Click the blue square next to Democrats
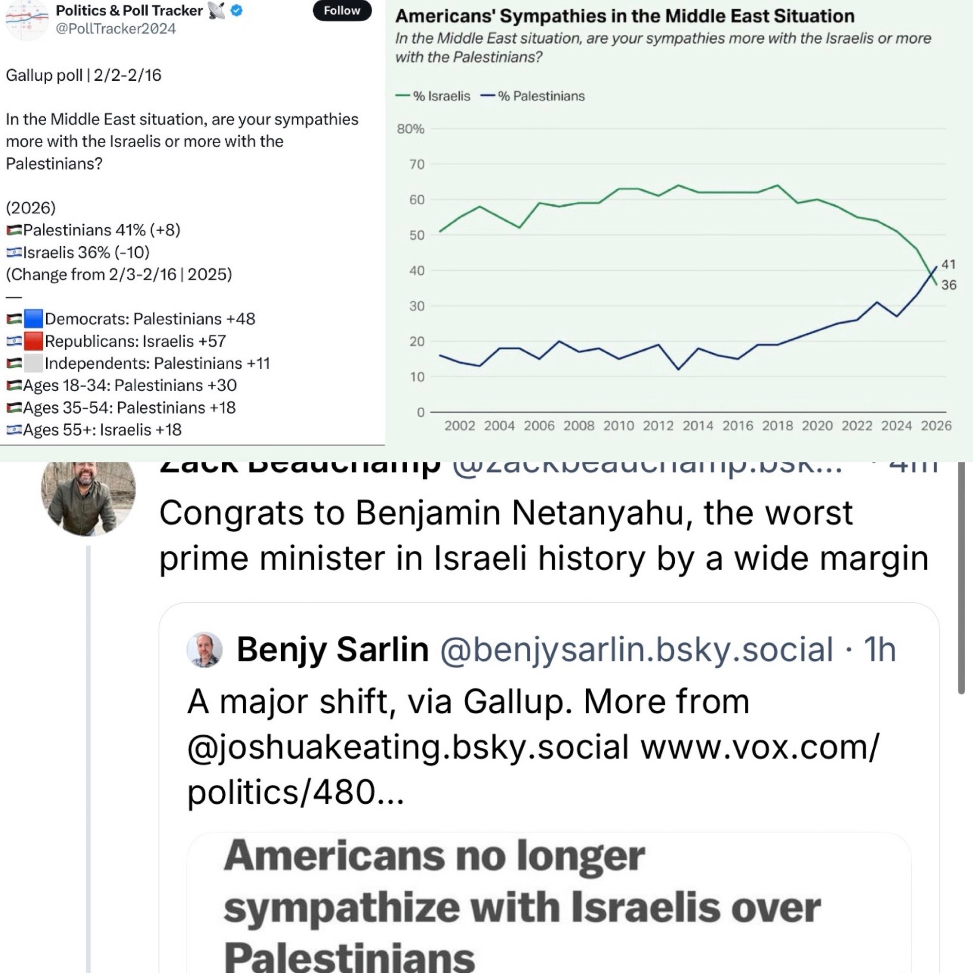 coord(33,319)
